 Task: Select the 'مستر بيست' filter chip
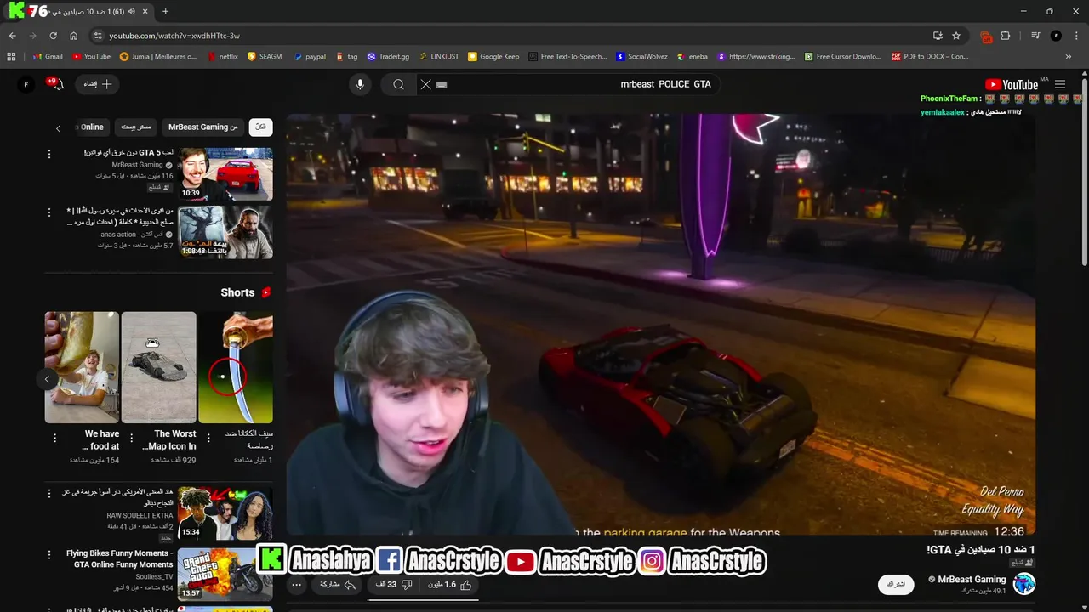click(136, 127)
